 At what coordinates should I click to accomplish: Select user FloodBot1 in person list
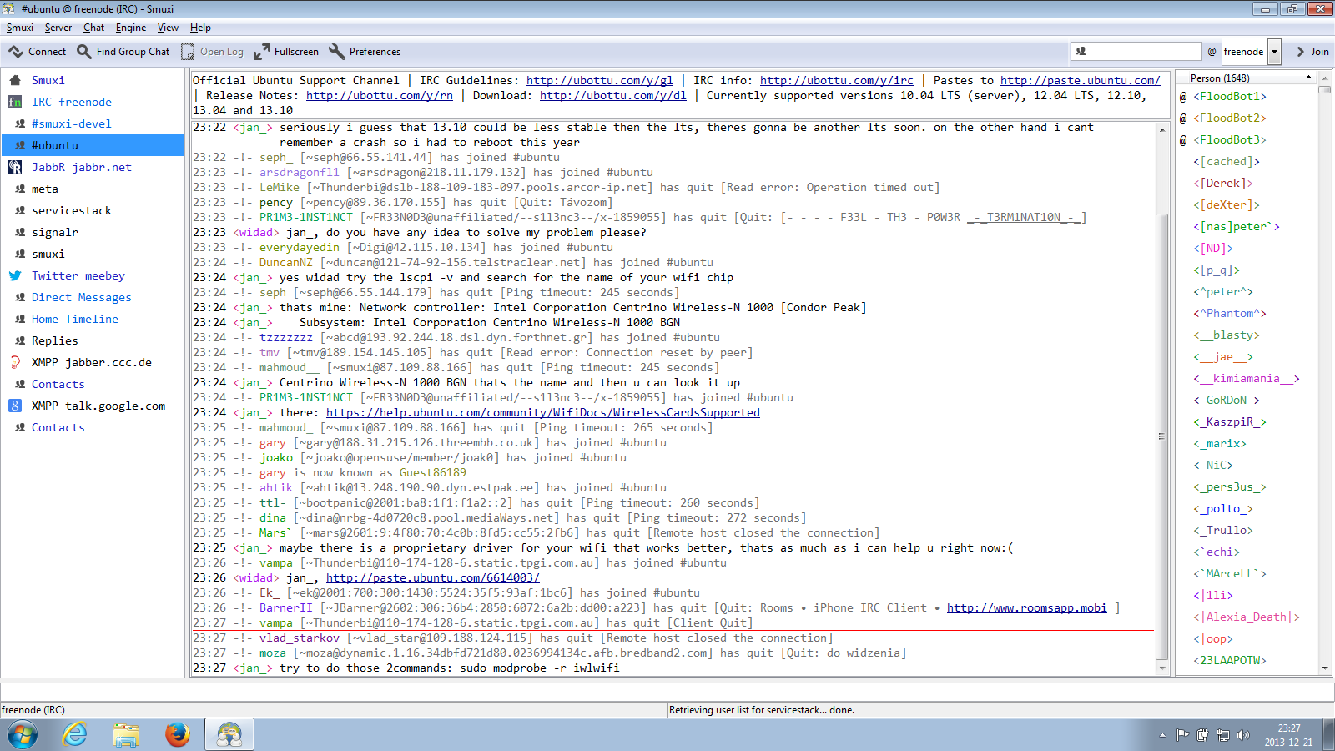pos(1229,96)
